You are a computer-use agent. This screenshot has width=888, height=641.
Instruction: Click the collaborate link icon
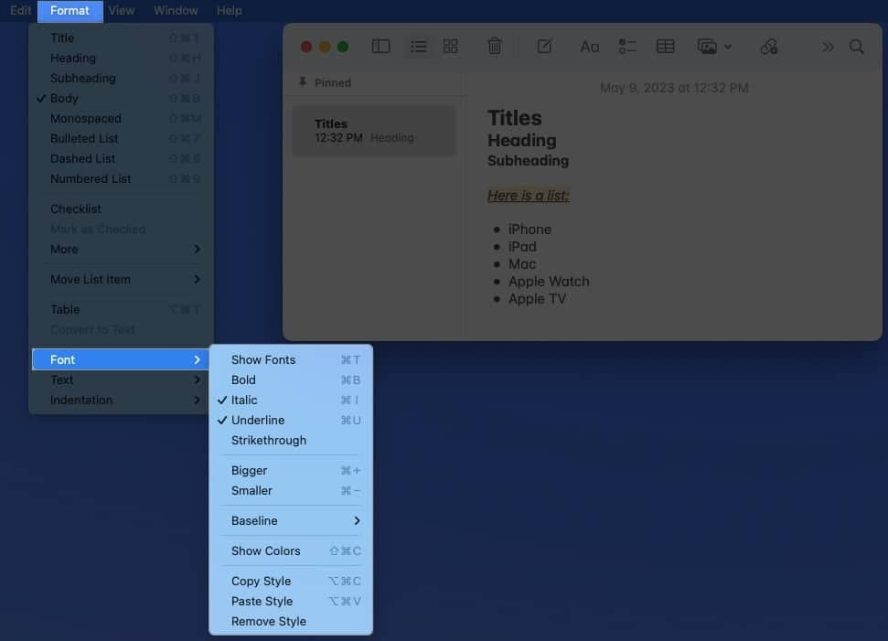(768, 47)
